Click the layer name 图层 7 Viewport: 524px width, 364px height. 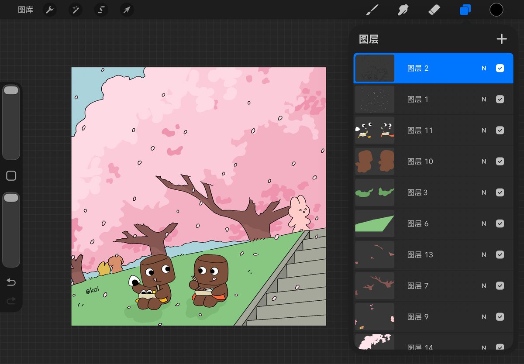(418, 285)
